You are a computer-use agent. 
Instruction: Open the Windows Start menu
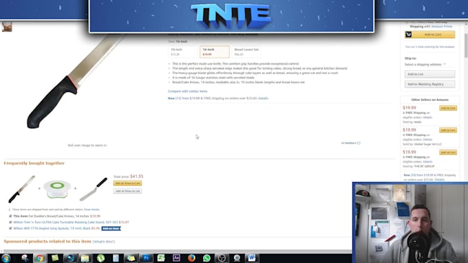6,258
